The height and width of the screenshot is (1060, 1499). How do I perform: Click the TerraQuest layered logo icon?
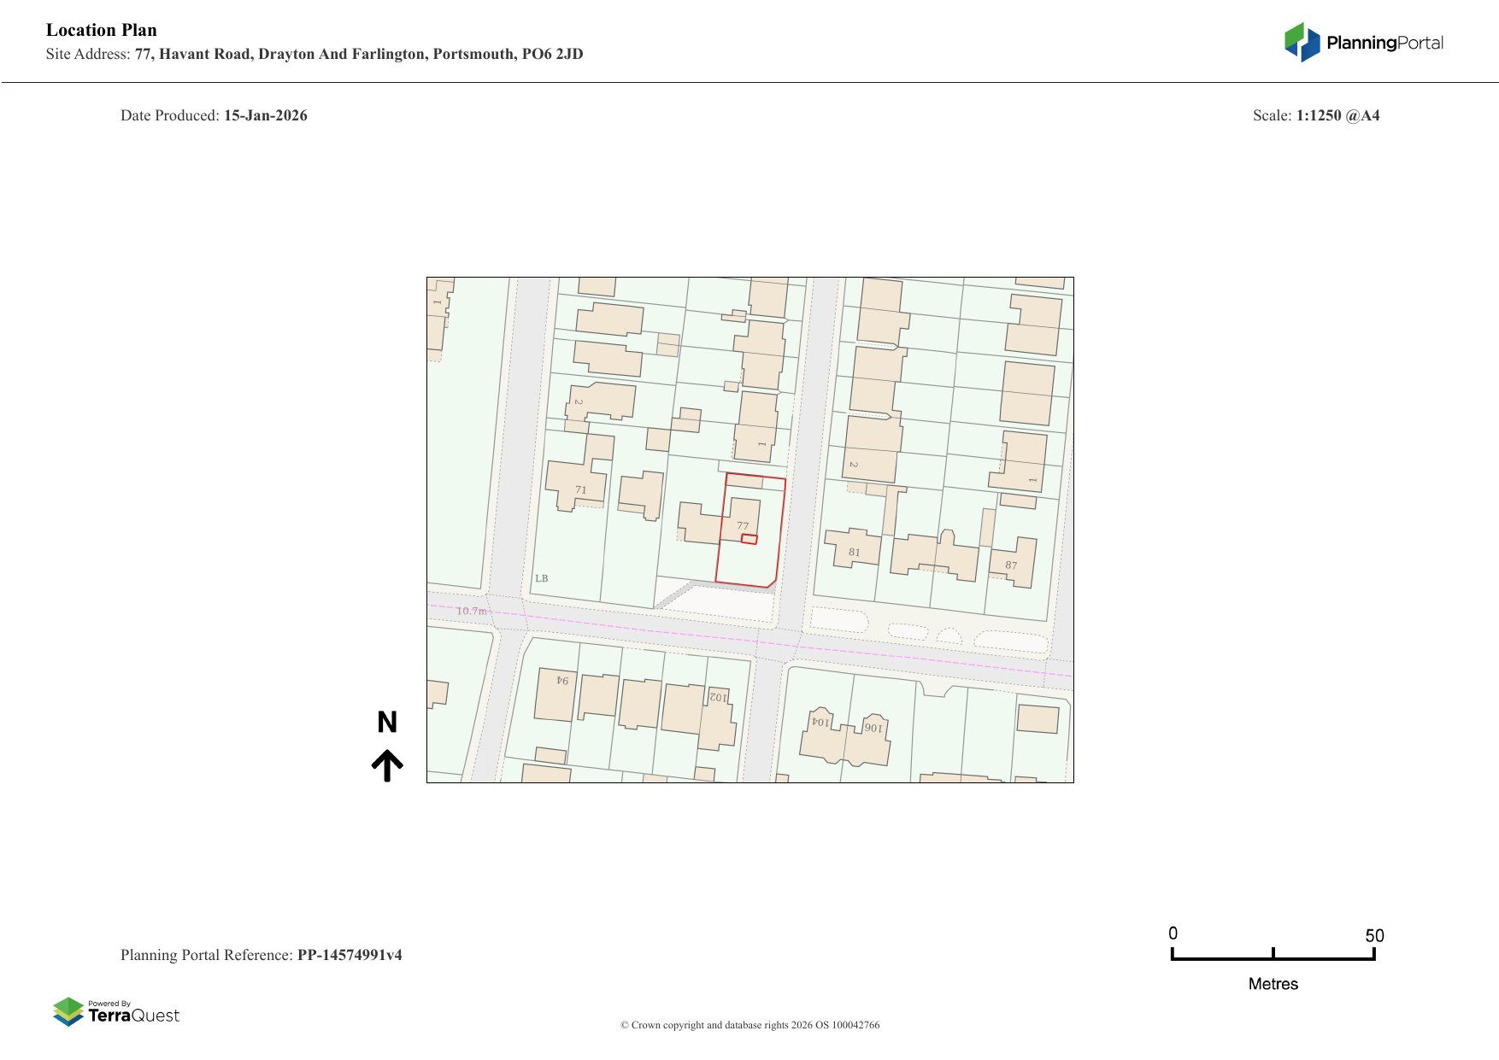[x=68, y=1011]
